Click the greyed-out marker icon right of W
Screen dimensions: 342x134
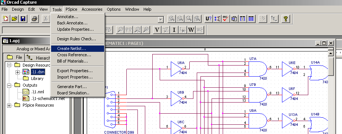pos(200,30)
